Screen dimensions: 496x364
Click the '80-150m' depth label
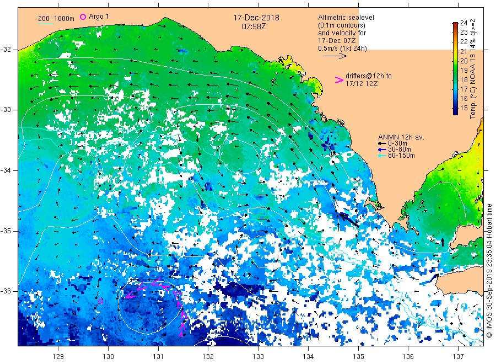401,156
